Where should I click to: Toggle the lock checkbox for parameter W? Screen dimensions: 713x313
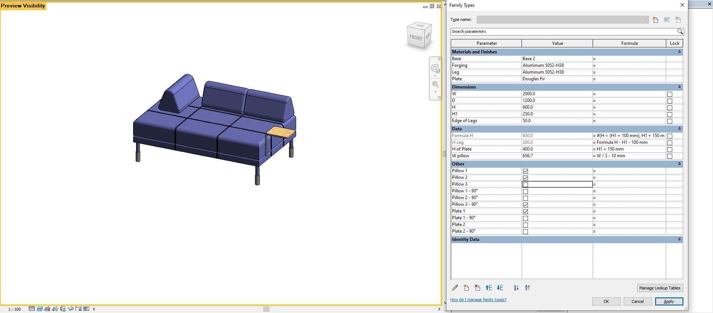pos(670,94)
